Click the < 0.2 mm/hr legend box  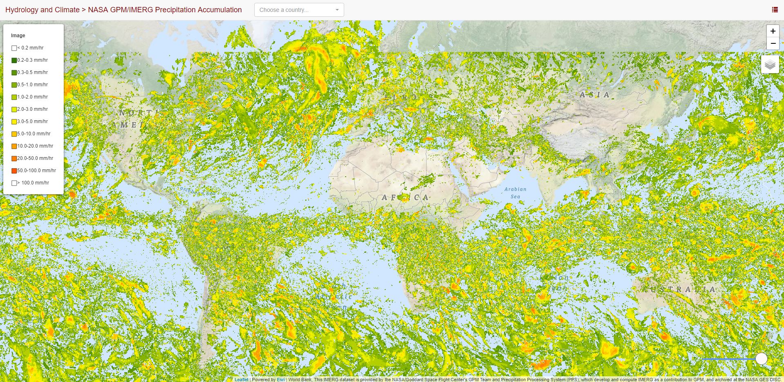tap(14, 48)
